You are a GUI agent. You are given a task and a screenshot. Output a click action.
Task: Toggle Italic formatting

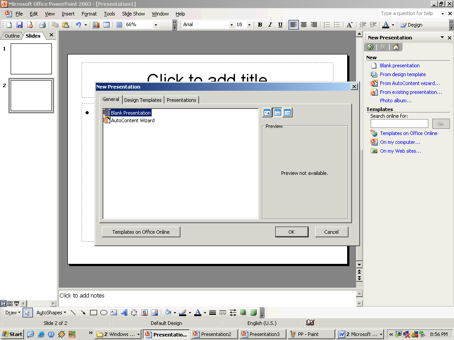click(270, 25)
